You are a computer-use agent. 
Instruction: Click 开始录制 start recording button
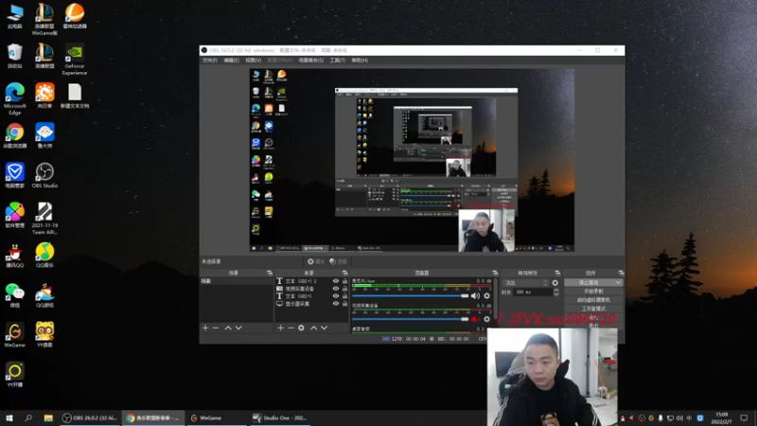[593, 292]
